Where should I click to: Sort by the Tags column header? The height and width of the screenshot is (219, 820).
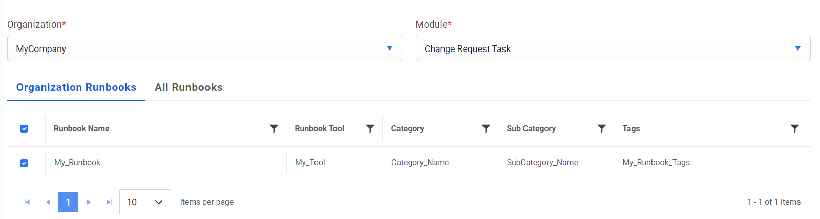click(631, 129)
